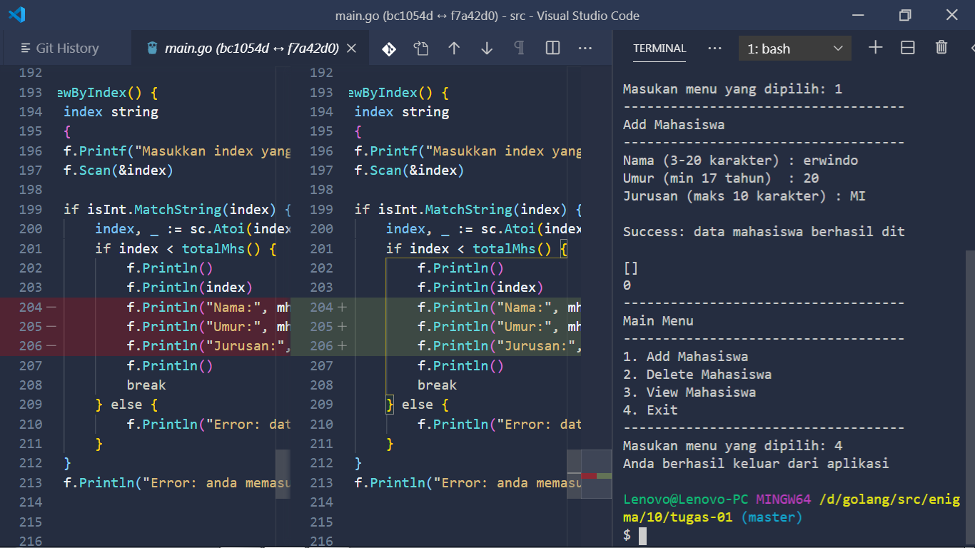
Task: Create a new terminal with the plus icon
Action: (876, 48)
